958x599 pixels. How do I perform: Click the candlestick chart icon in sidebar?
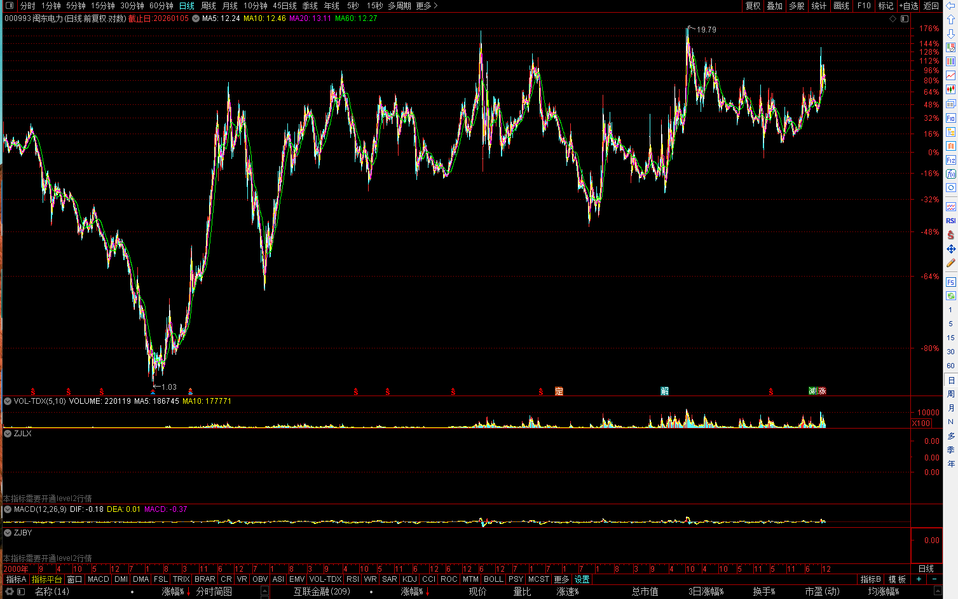tap(950, 90)
